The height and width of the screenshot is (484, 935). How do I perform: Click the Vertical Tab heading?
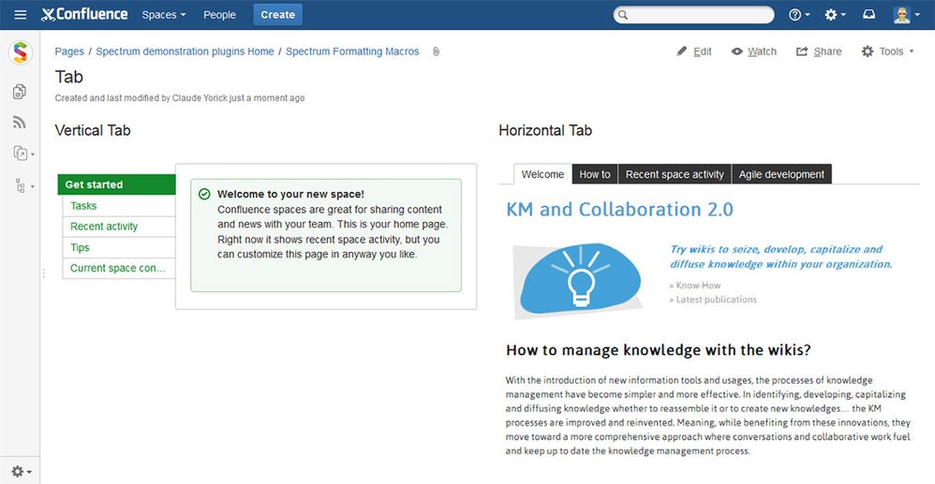(x=93, y=130)
